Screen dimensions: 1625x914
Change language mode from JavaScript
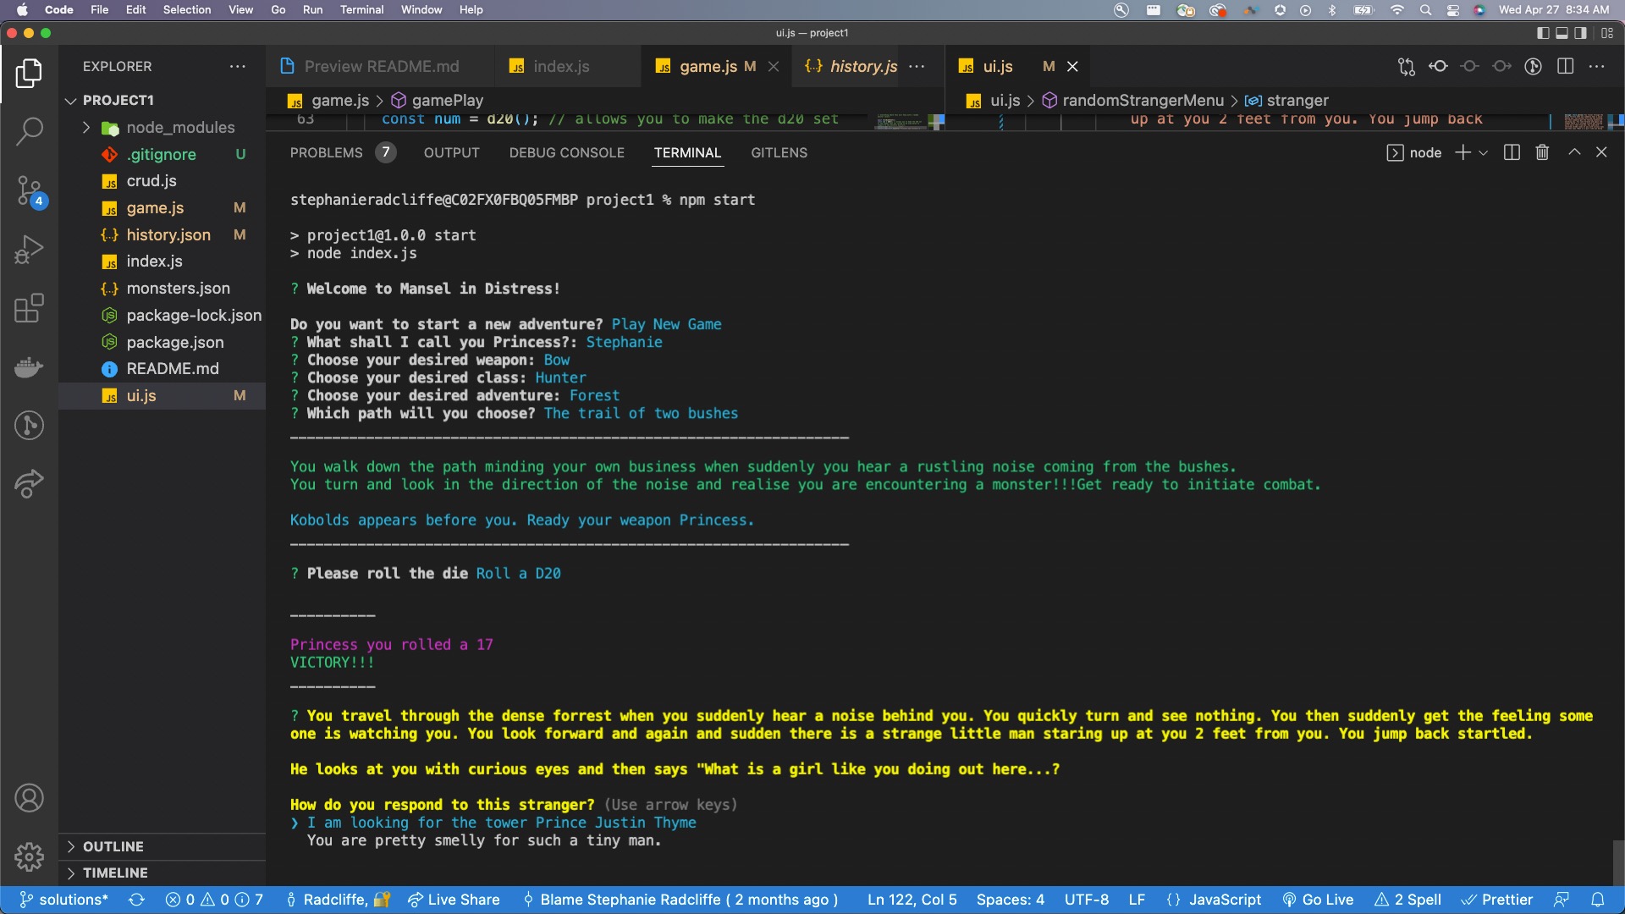(x=1225, y=900)
